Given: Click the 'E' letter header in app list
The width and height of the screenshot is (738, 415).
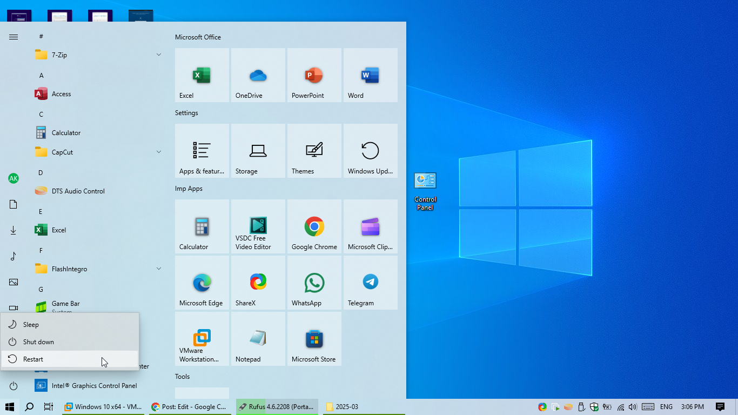Looking at the screenshot, I should tap(41, 211).
